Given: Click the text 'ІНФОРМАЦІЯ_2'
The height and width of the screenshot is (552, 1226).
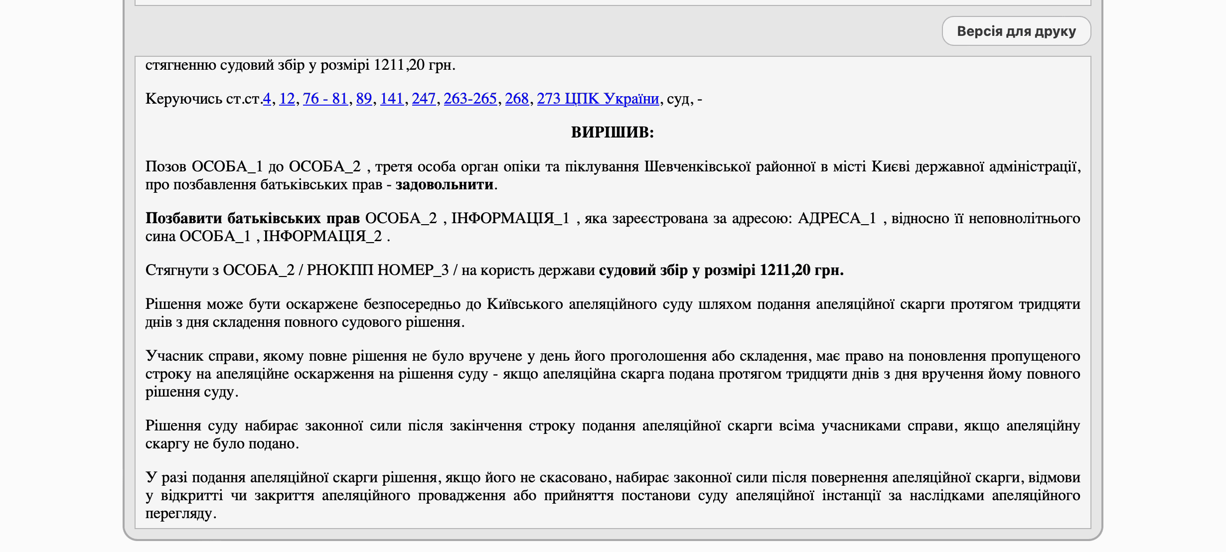Looking at the screenshot, I should point(323,236).
